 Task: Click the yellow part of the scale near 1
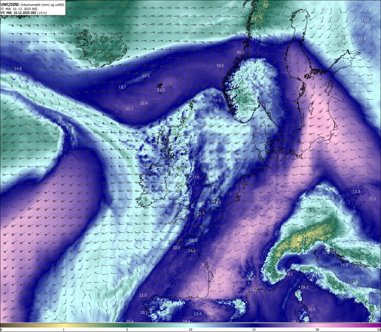click(64, 325)
